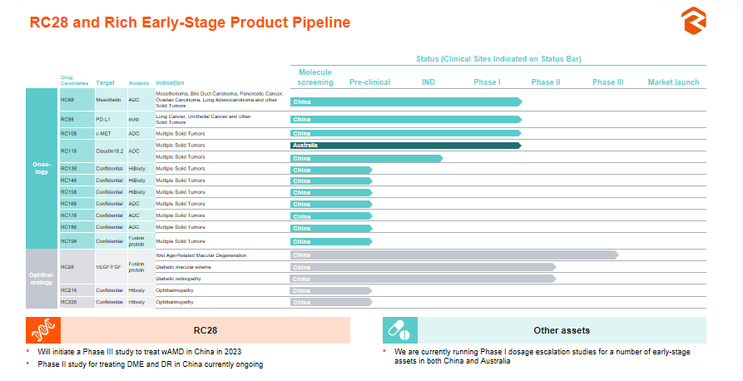Click the RC88 Mesothelin China progress bar
This screenshot has width=743, height=381.
coord(406,101)
